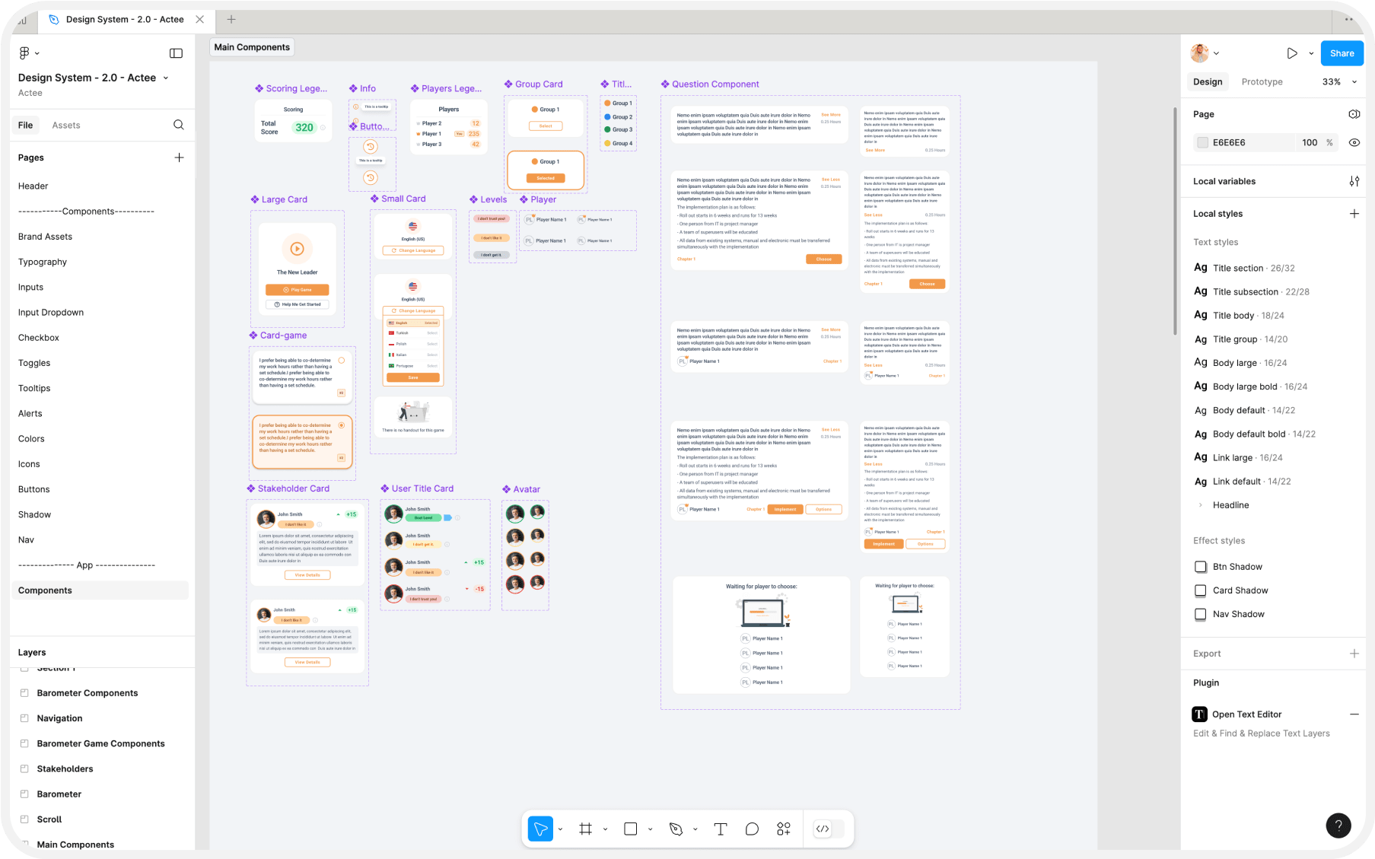Click the Present play icon
Viewport: 1375px width, 859px height.
[x=1292, y=53]
